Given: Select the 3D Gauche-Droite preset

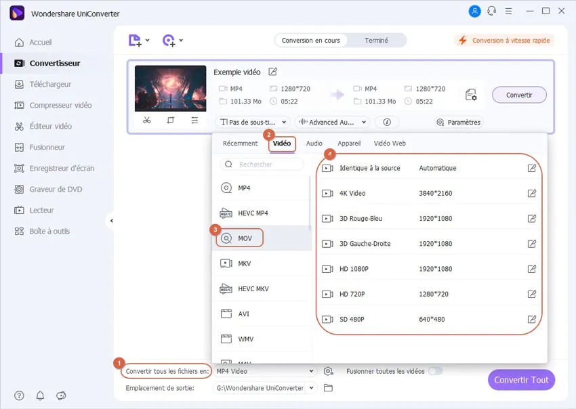Looking at the screenshot, I should pyautogui.click(x=429, y=244).
